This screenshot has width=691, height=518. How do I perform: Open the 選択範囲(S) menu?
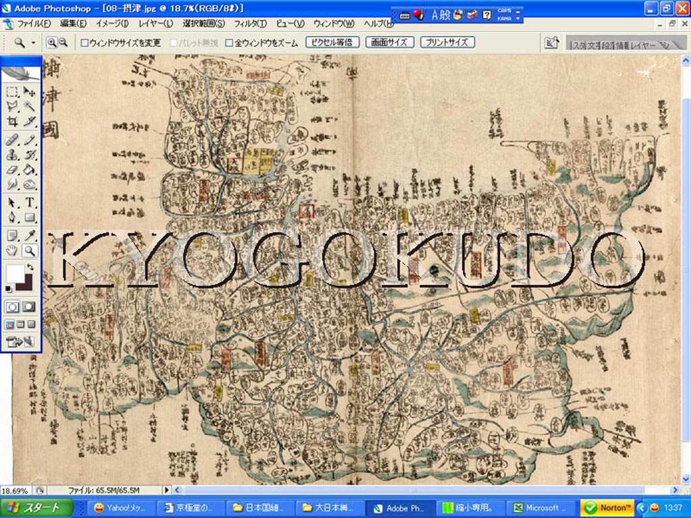[204, 24]
